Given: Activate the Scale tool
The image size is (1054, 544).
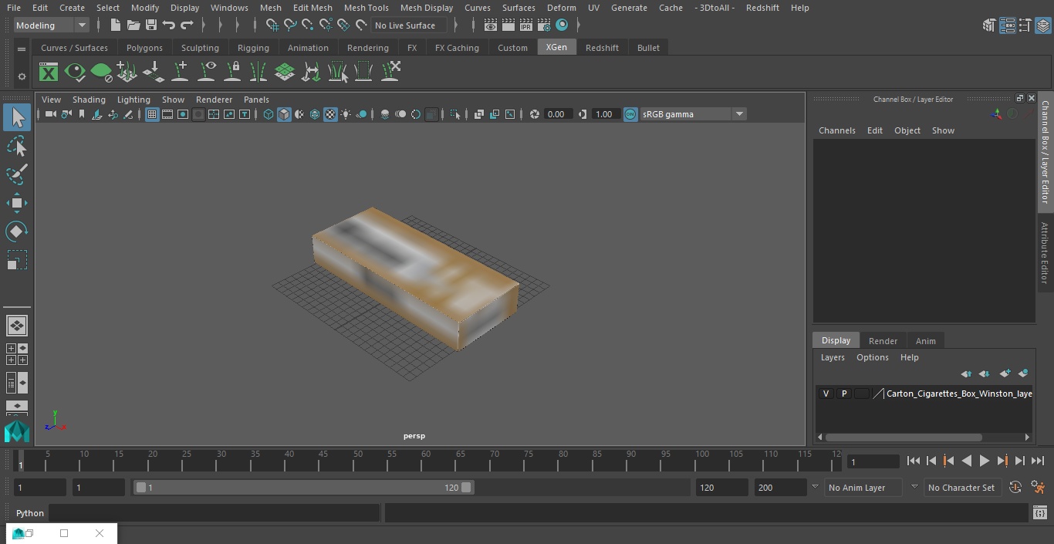Looking at the screenshot, I should pyautogui.click(x=17, y=260).
